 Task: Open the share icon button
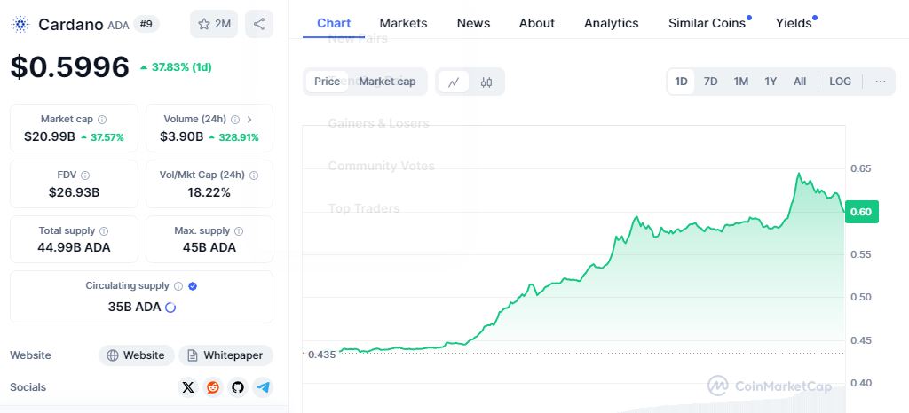(259, 24)
